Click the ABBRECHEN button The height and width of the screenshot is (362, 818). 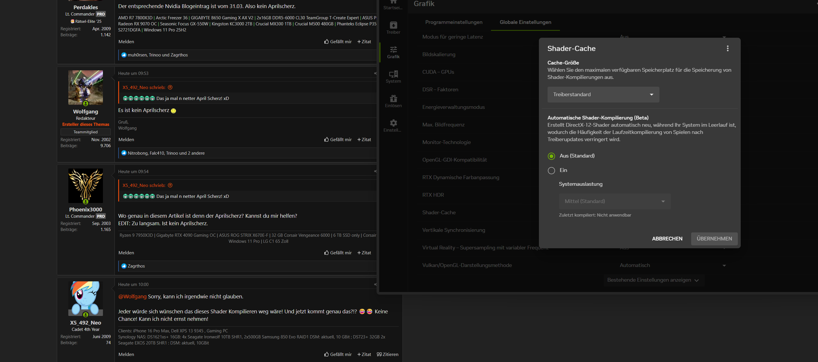[x=667, y=238]
